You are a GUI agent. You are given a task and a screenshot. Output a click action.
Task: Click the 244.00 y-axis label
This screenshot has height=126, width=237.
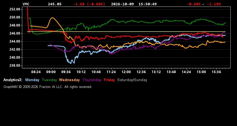click(x=15, y=41)
